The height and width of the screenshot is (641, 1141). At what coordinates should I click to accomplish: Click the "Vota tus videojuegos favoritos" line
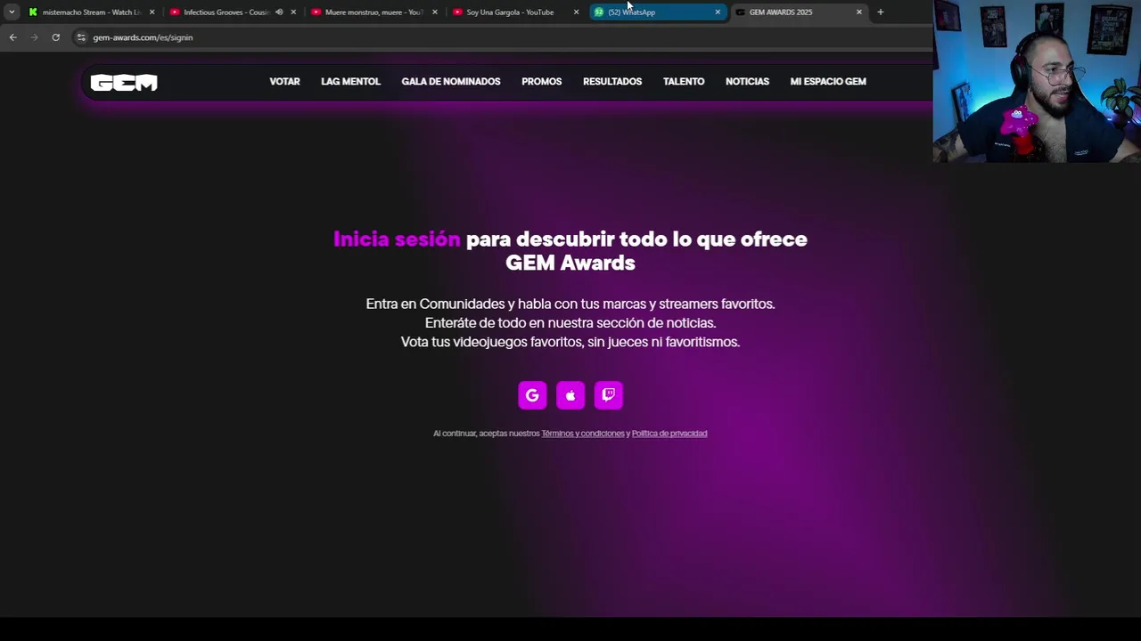point(570,342)
